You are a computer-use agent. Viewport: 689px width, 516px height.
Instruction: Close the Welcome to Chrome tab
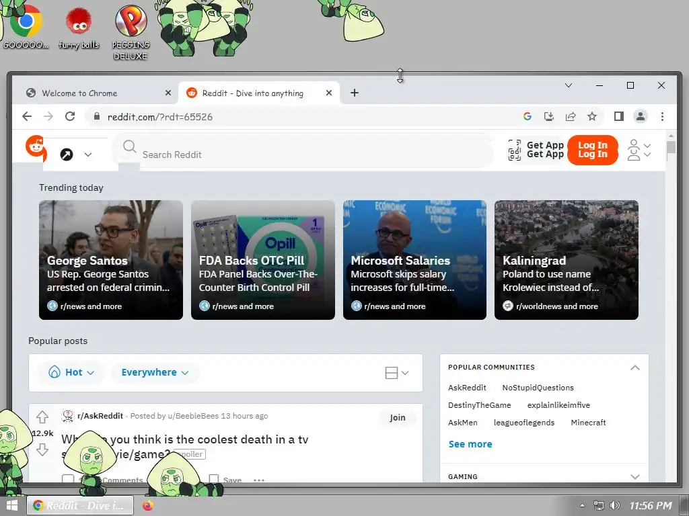[168, 93]
